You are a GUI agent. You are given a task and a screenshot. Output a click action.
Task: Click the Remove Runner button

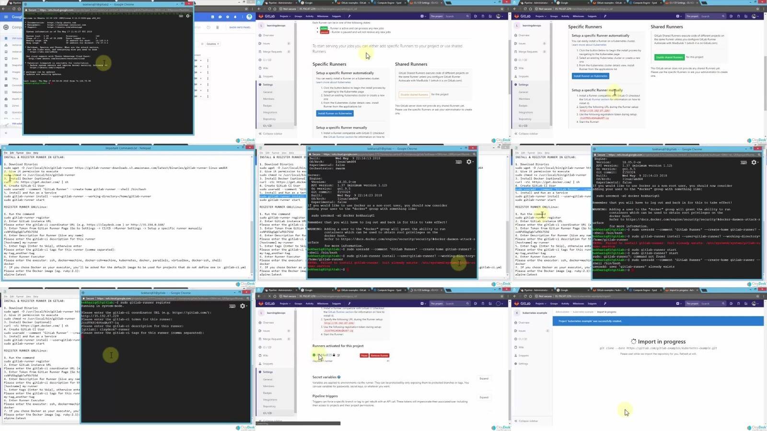coord(379,355)
